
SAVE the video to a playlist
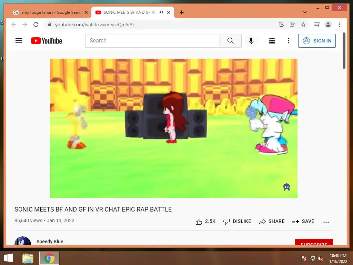303,222
